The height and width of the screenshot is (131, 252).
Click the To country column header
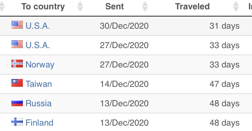click(43, 6)
